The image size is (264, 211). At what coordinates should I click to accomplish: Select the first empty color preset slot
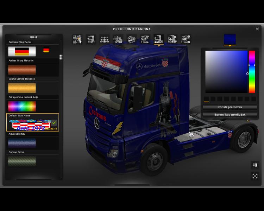pos(206,99)
